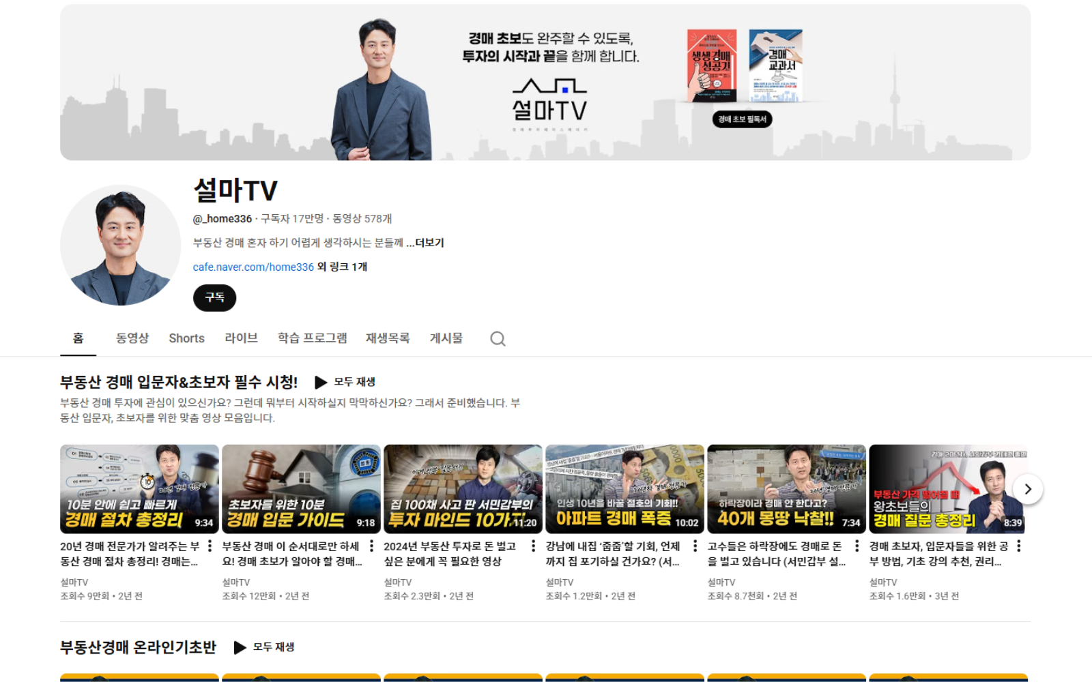This screenshot has height=682, width=1092.
Task: Click the red '생생경매 성공기' book cover
Action: click(x=712, y=65)
